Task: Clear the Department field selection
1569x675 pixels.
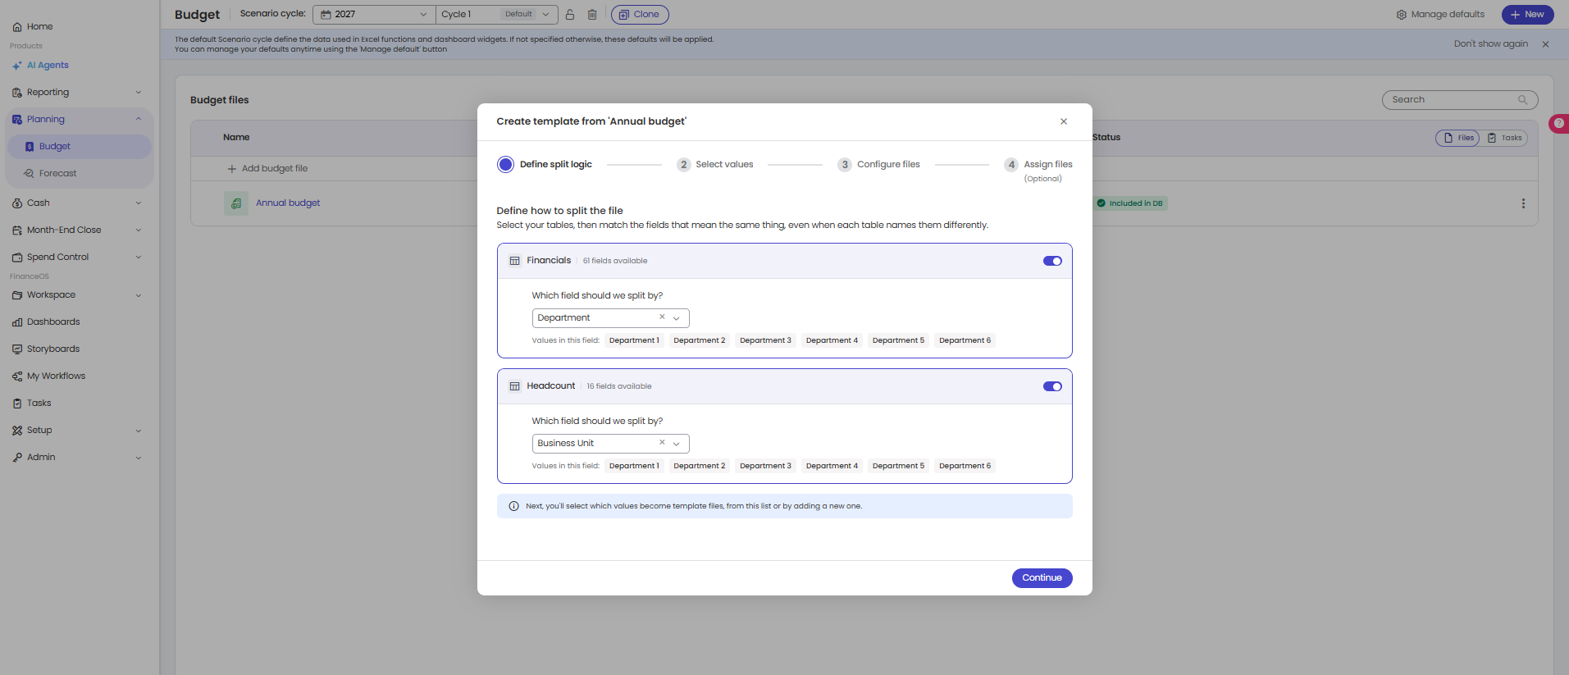Action: [662, 317]
